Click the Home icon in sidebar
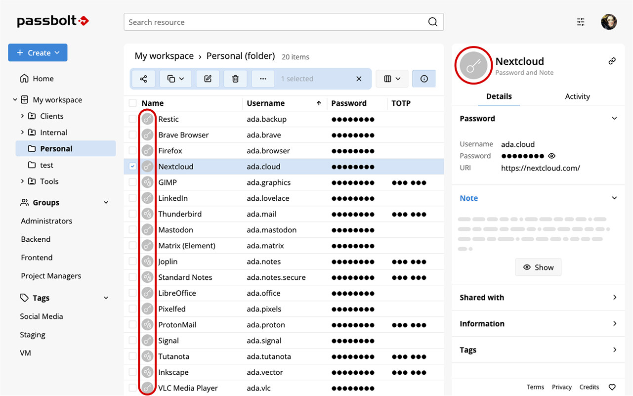The image size is (633, 396). [24, 79]
